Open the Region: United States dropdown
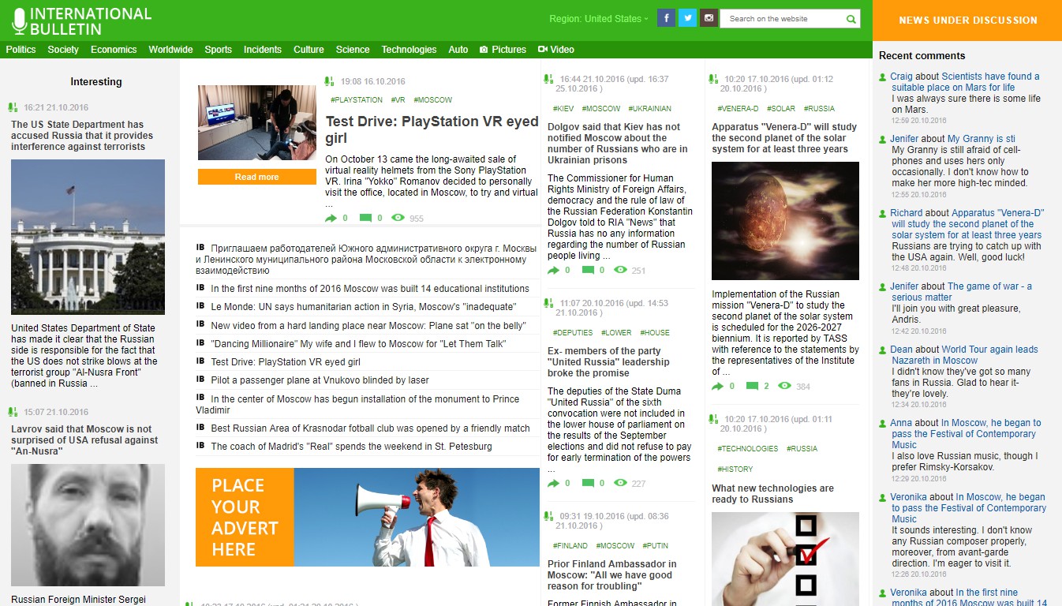The image size is (1062, 606). coord(599,19)
